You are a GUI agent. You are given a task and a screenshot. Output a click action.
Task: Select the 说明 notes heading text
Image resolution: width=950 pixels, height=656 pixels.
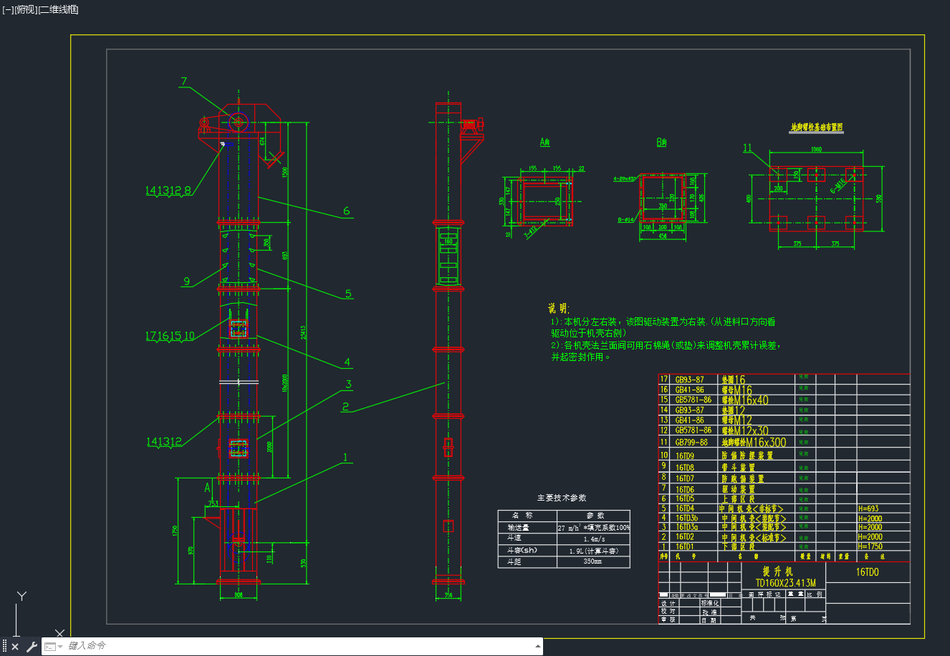[x=558, y=309]
